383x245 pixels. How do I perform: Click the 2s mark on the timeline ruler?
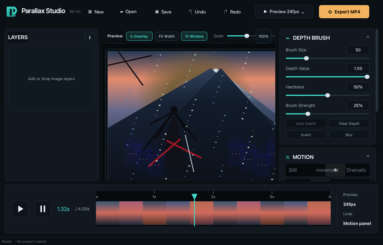213,197
